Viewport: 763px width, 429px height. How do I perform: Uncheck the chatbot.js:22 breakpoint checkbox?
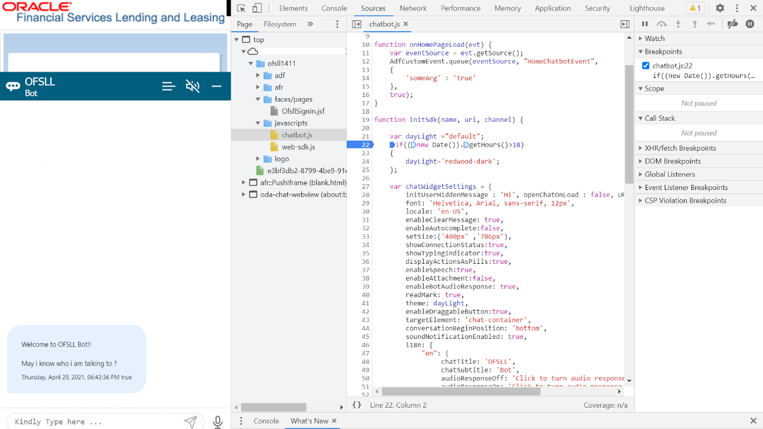(646, 66)
